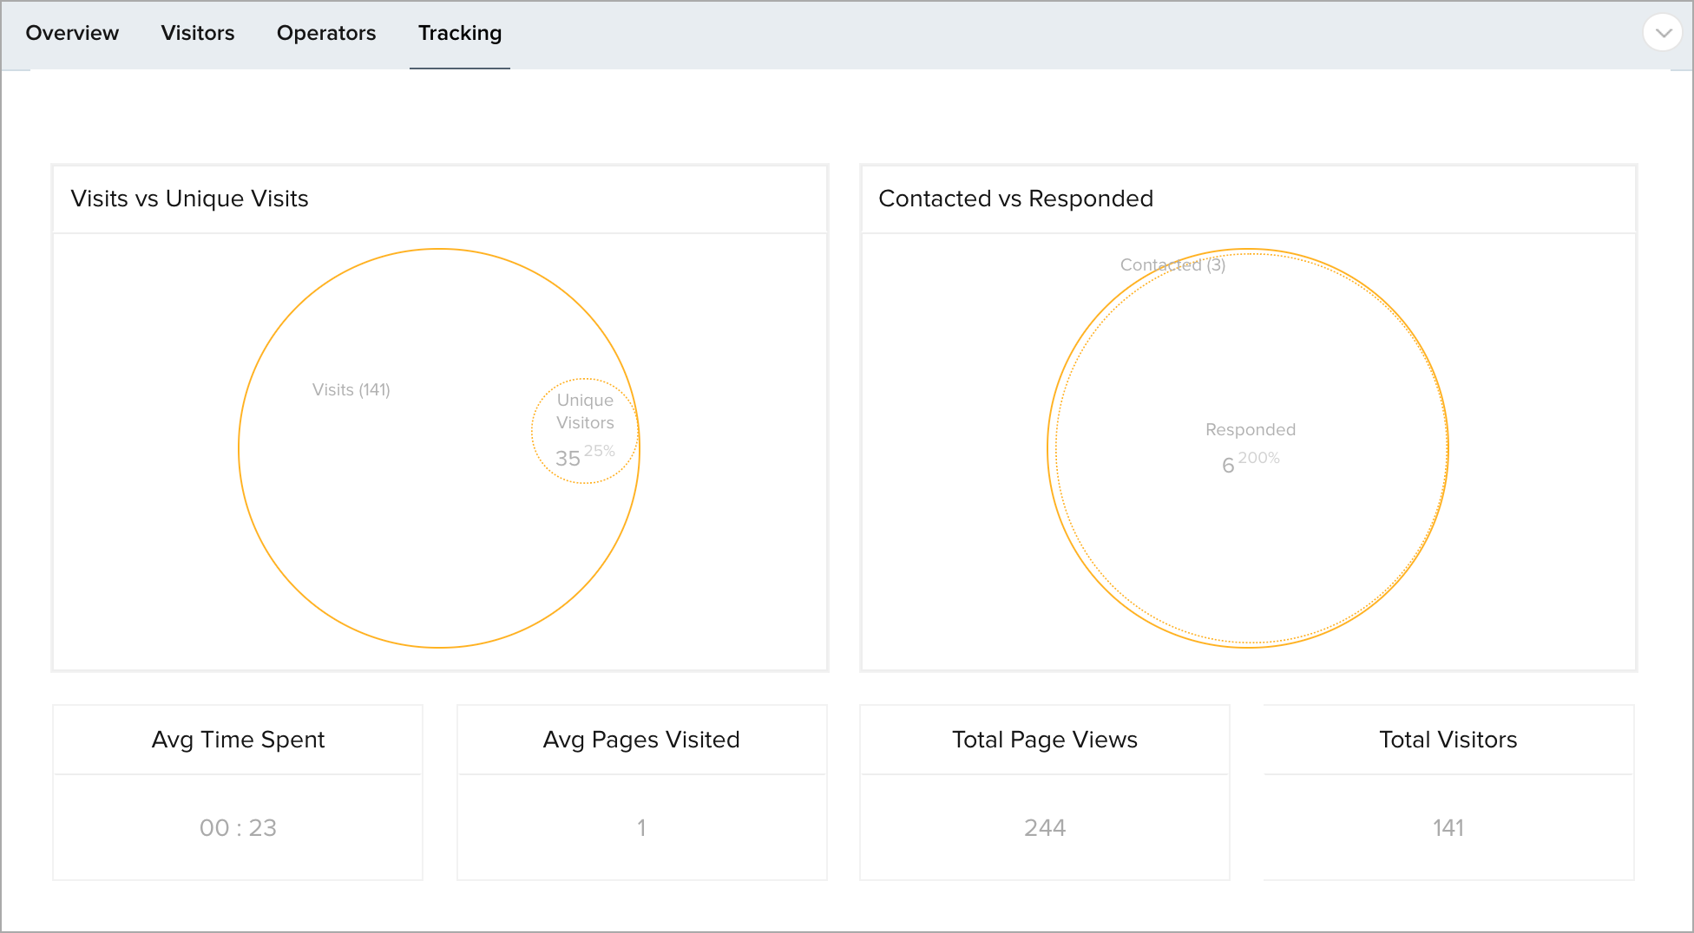Expand the round chevron dropdown button
Viewport: 1694px width, 933px height.
(1662, 33)
